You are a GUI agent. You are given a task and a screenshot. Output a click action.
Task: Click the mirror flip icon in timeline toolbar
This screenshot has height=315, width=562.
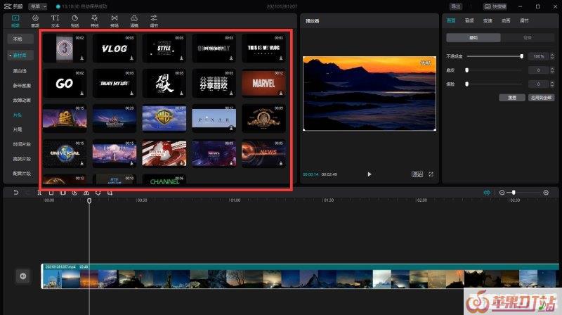(86, 193)
